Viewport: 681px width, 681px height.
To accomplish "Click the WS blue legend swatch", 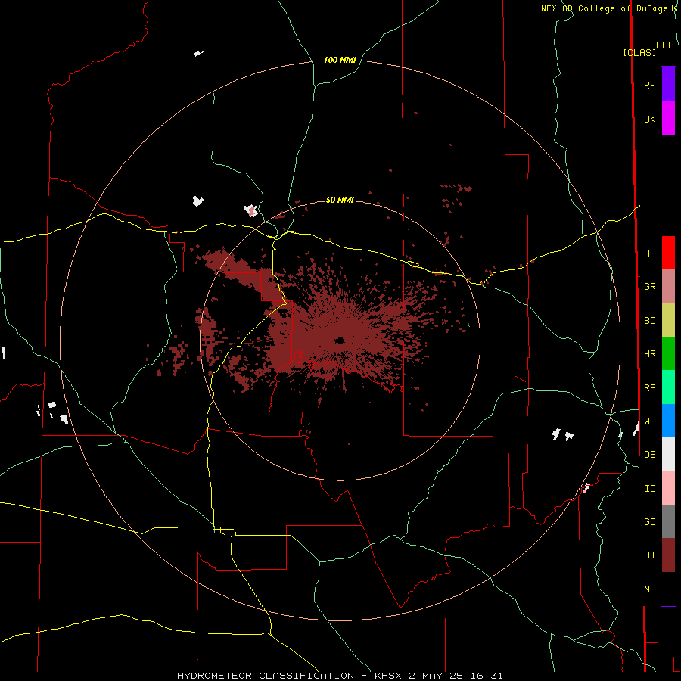I will pos(668,421).
